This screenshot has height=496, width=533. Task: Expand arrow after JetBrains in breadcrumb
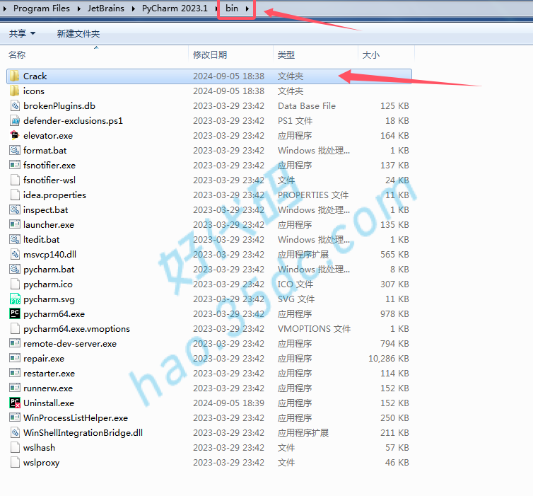(133, 8)
